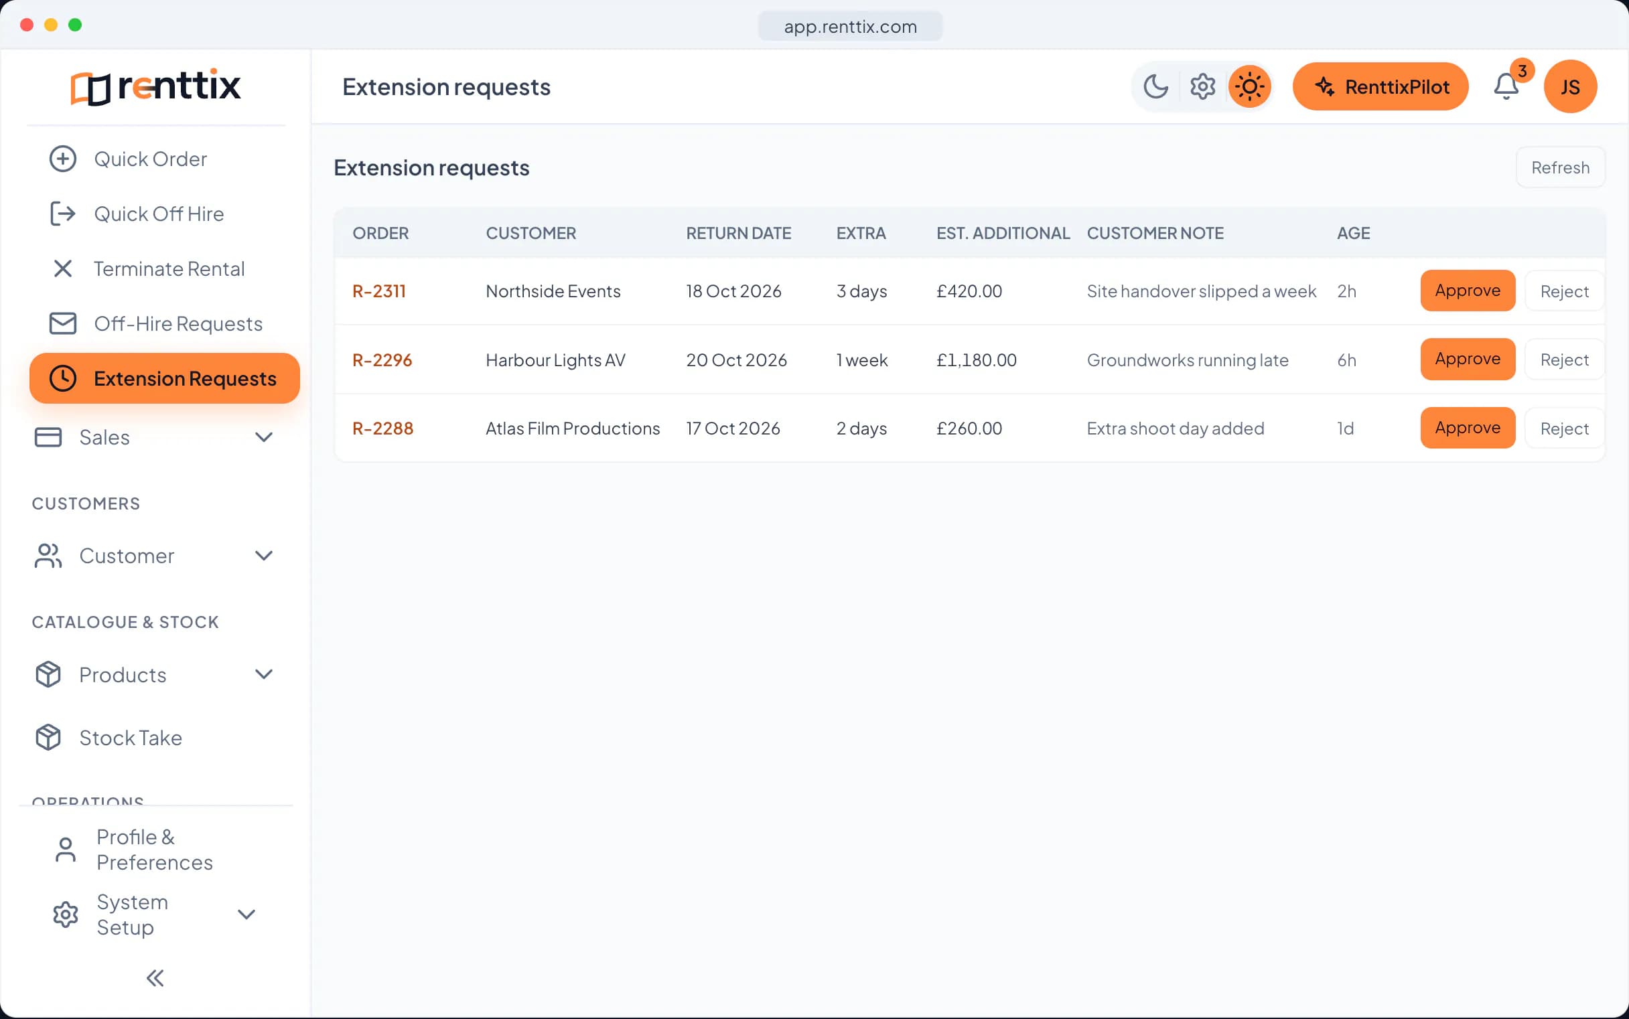Expand System Setup chevron
Viewport: 1629px width, 1019px height.
pos(246,915)
